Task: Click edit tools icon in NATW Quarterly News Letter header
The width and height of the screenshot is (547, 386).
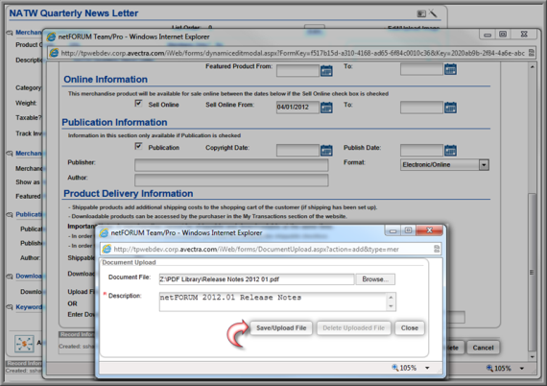Action: [x=433, y=13]
